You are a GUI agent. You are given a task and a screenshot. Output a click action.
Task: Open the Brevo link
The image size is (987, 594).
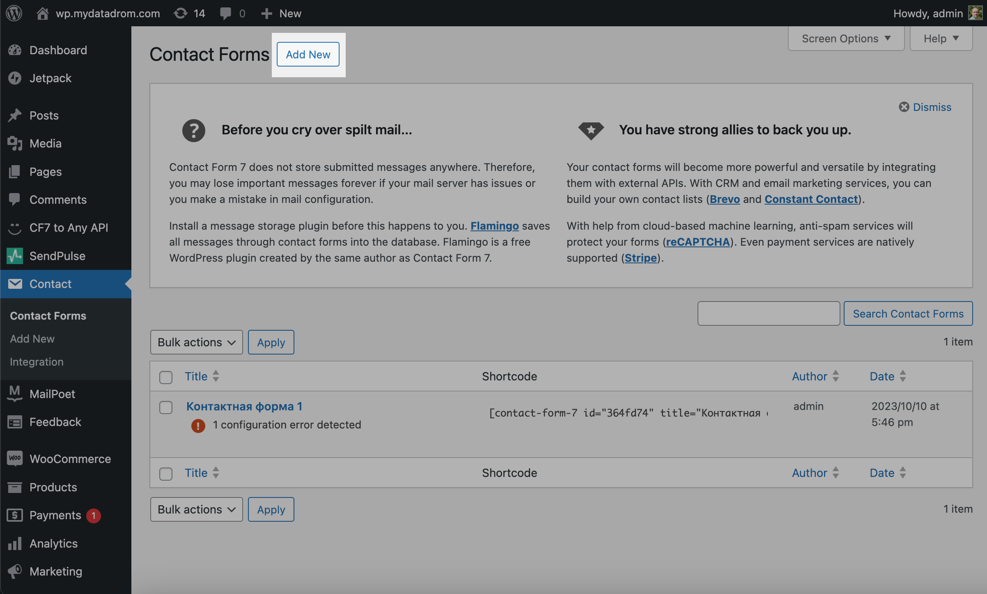pos(725,199)
